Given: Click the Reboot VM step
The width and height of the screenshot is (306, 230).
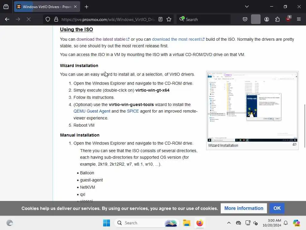Looking at the screenshot, I should click(x=84, y=125).
